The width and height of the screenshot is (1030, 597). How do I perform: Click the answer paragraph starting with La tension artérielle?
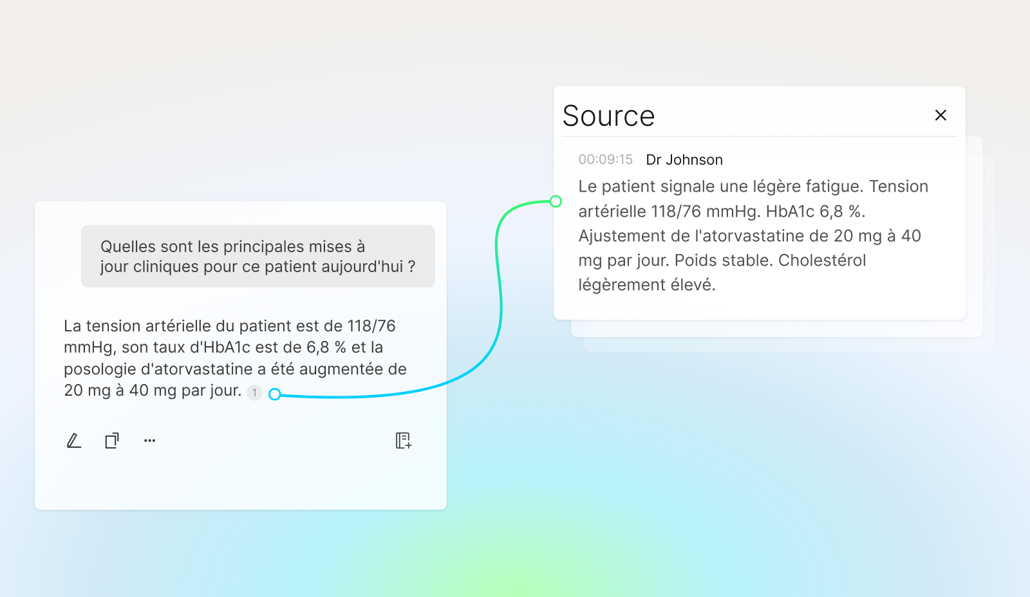[x=235, y=347]
